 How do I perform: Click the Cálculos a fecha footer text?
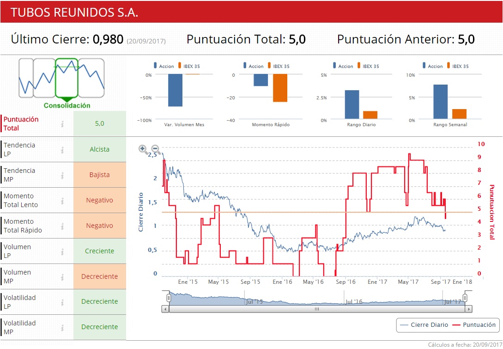tap(465, 344)
